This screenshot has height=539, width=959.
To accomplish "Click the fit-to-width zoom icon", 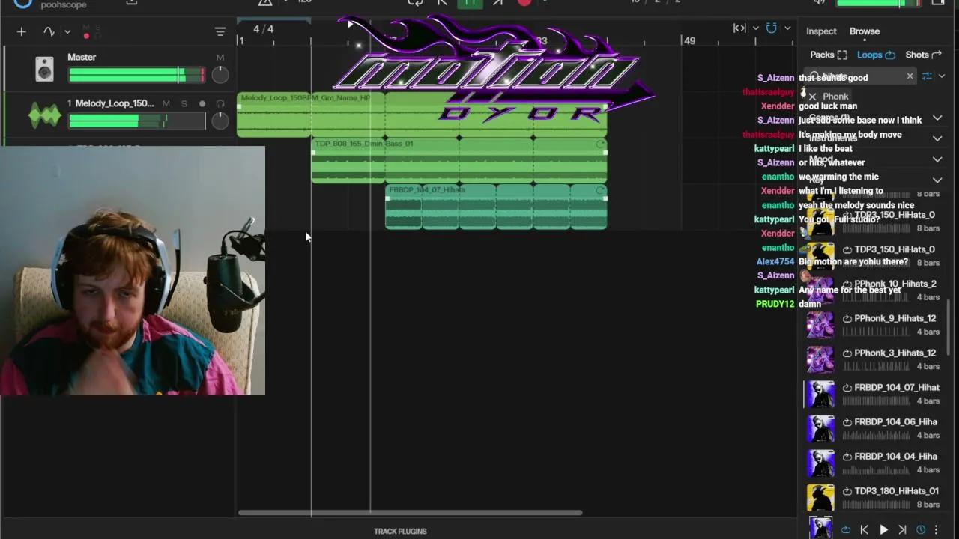I will click(x=739, y=28).
